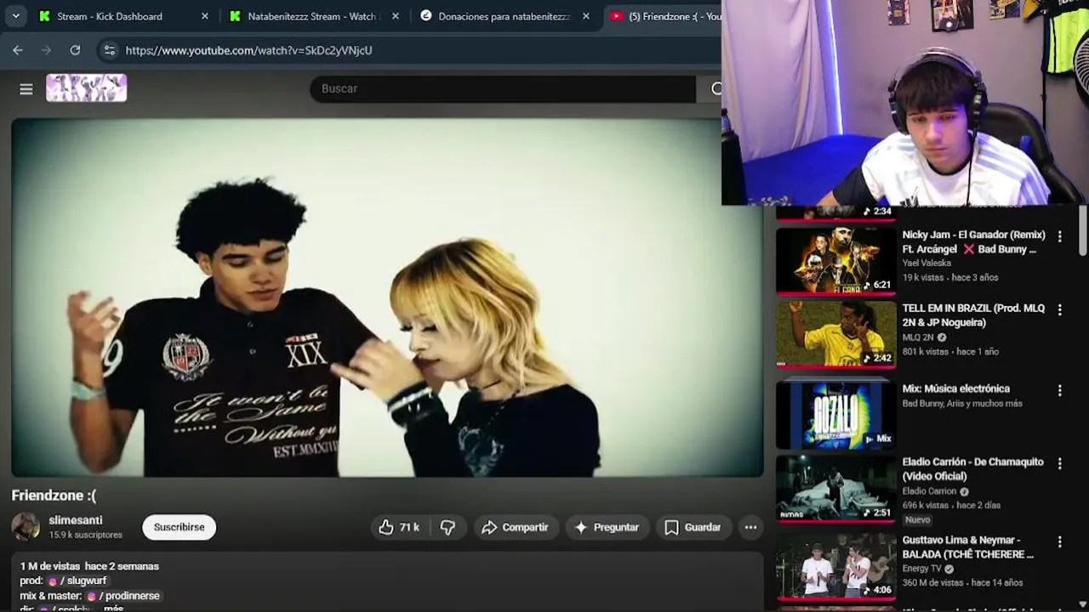Open Gusttavo Lima & Neymar Balada thumbnail
The height and width of the screenshot is (612, 1089).
click(x=835, y=565)
